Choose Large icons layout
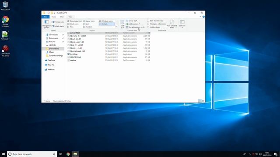This screenshot has height=157, width=280. point(89,21)
